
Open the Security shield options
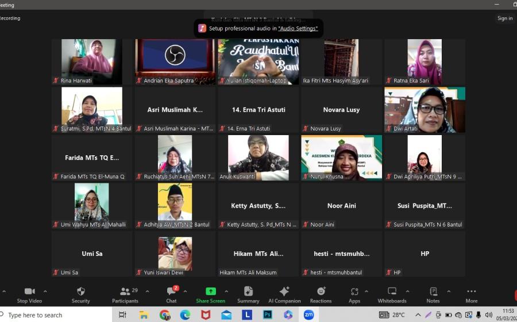click(80, 292)
